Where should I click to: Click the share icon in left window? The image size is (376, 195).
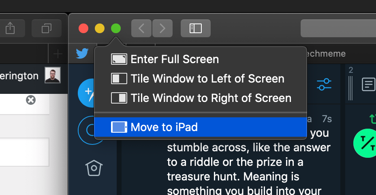coord(11,28)
